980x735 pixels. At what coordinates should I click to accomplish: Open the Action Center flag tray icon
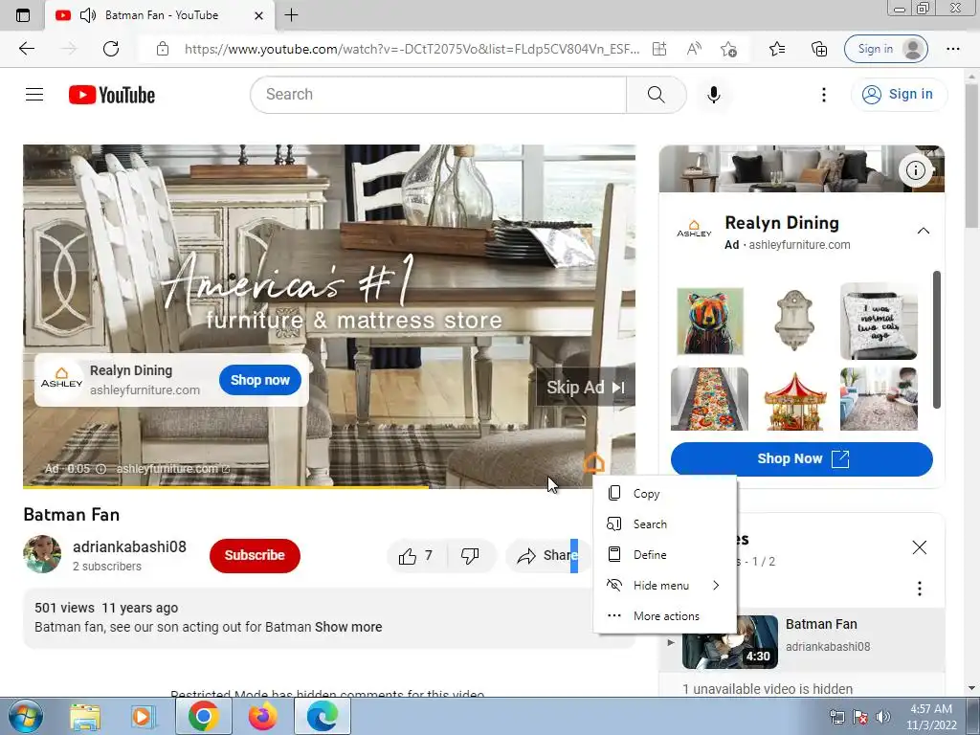click(860, 717)
